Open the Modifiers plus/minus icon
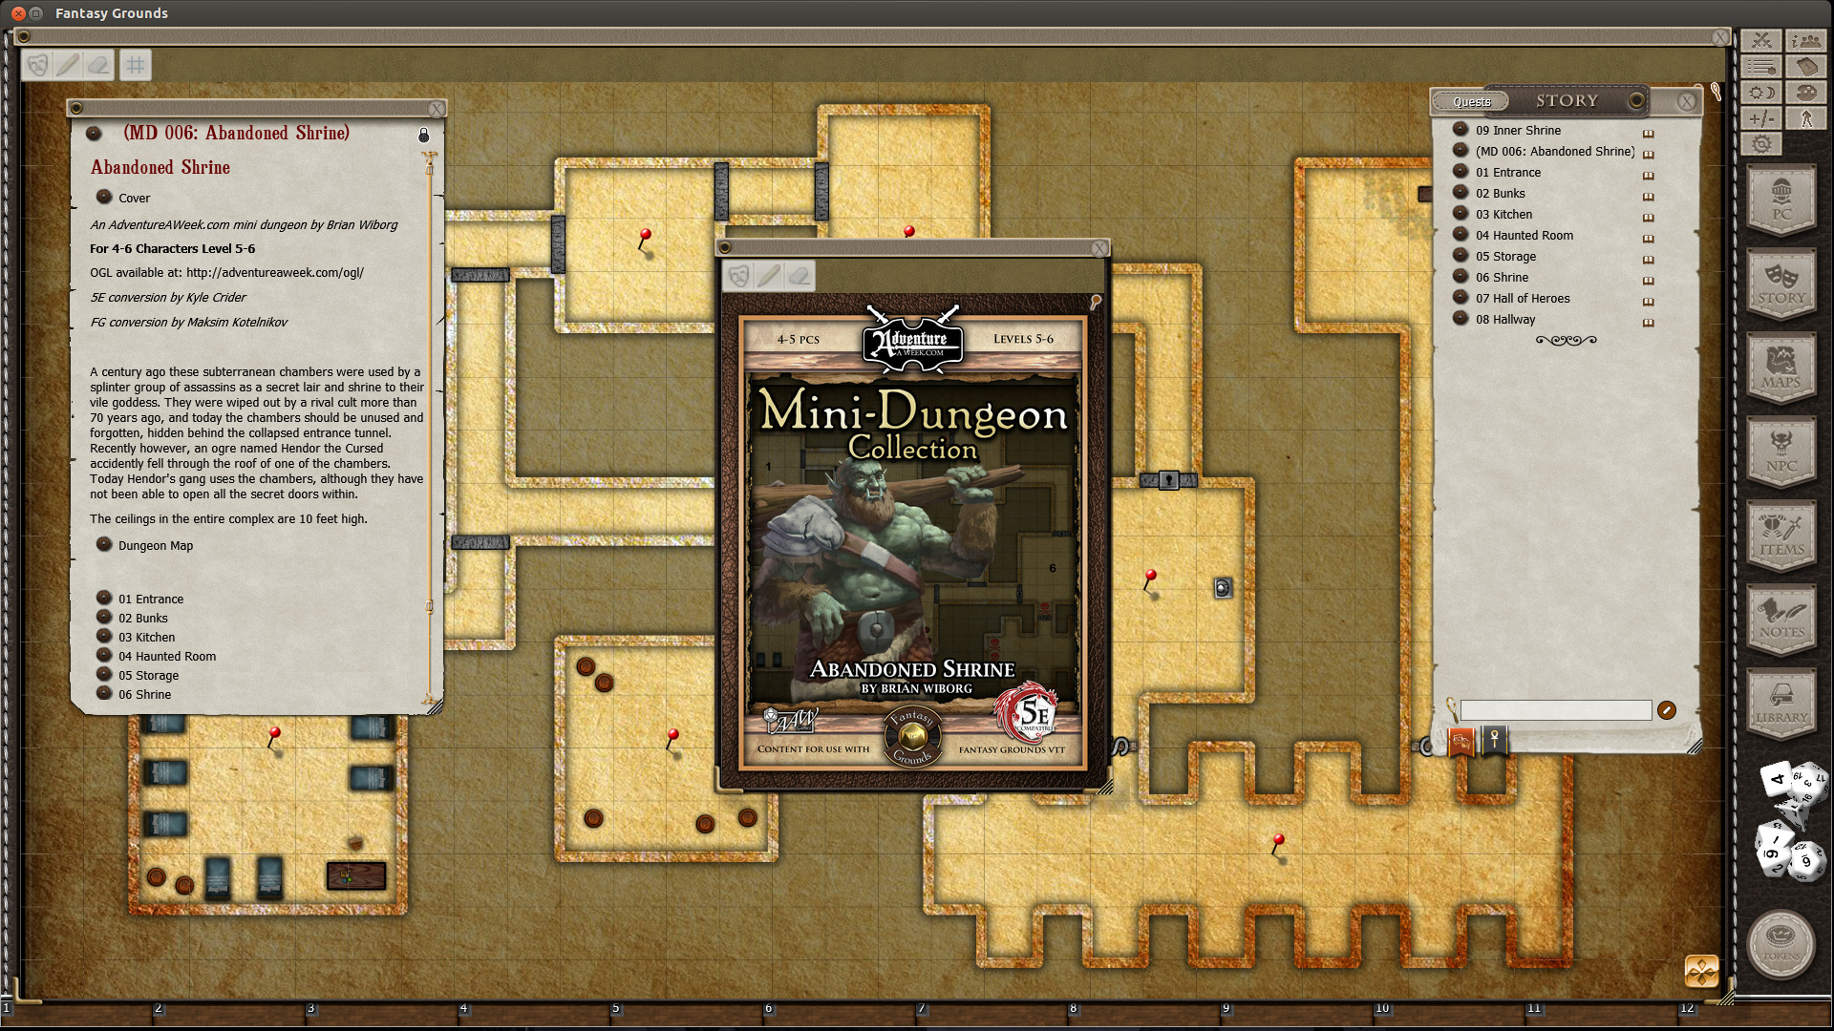This screenshot has height=1031, width=1834. pyautogui.click(x=1761, y=118)
